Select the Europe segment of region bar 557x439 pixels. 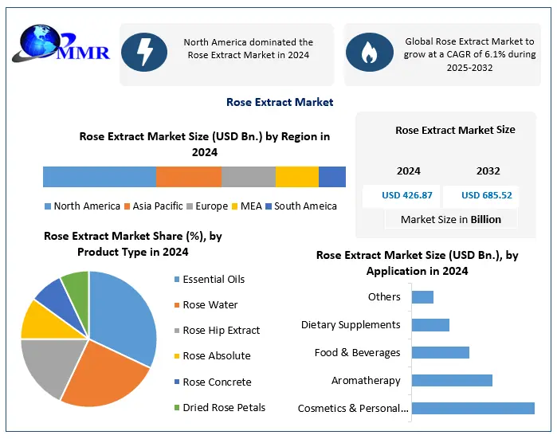(249, 177)
